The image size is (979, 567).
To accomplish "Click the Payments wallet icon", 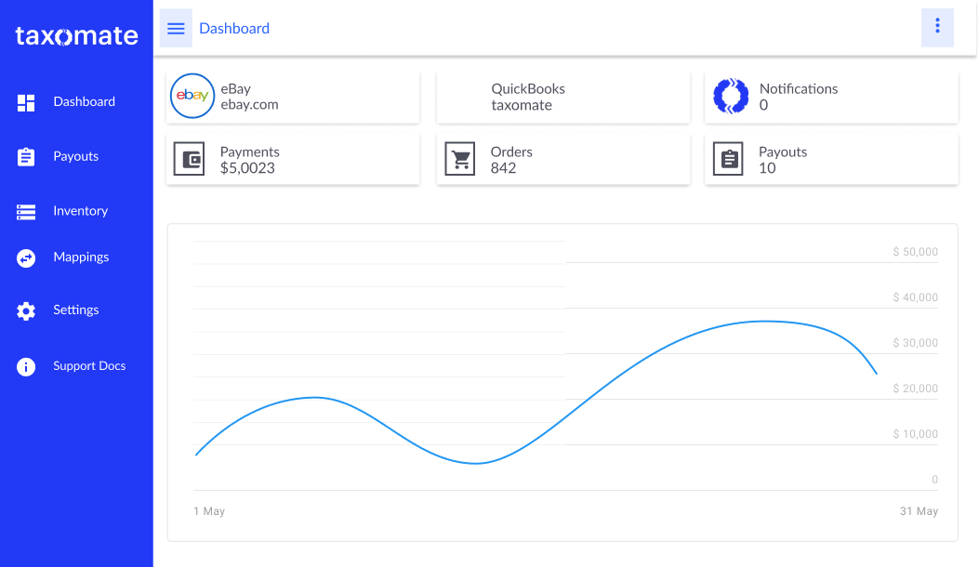I will click(189, 159).
